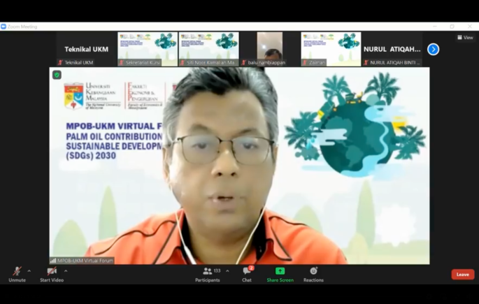Screen dimensions: 479x304
Task: Click the NURUL ATIQAH participant tile
Action: 392,49
